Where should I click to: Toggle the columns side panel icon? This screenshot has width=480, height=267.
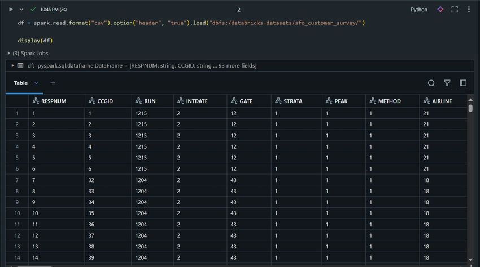pos(463,83)
